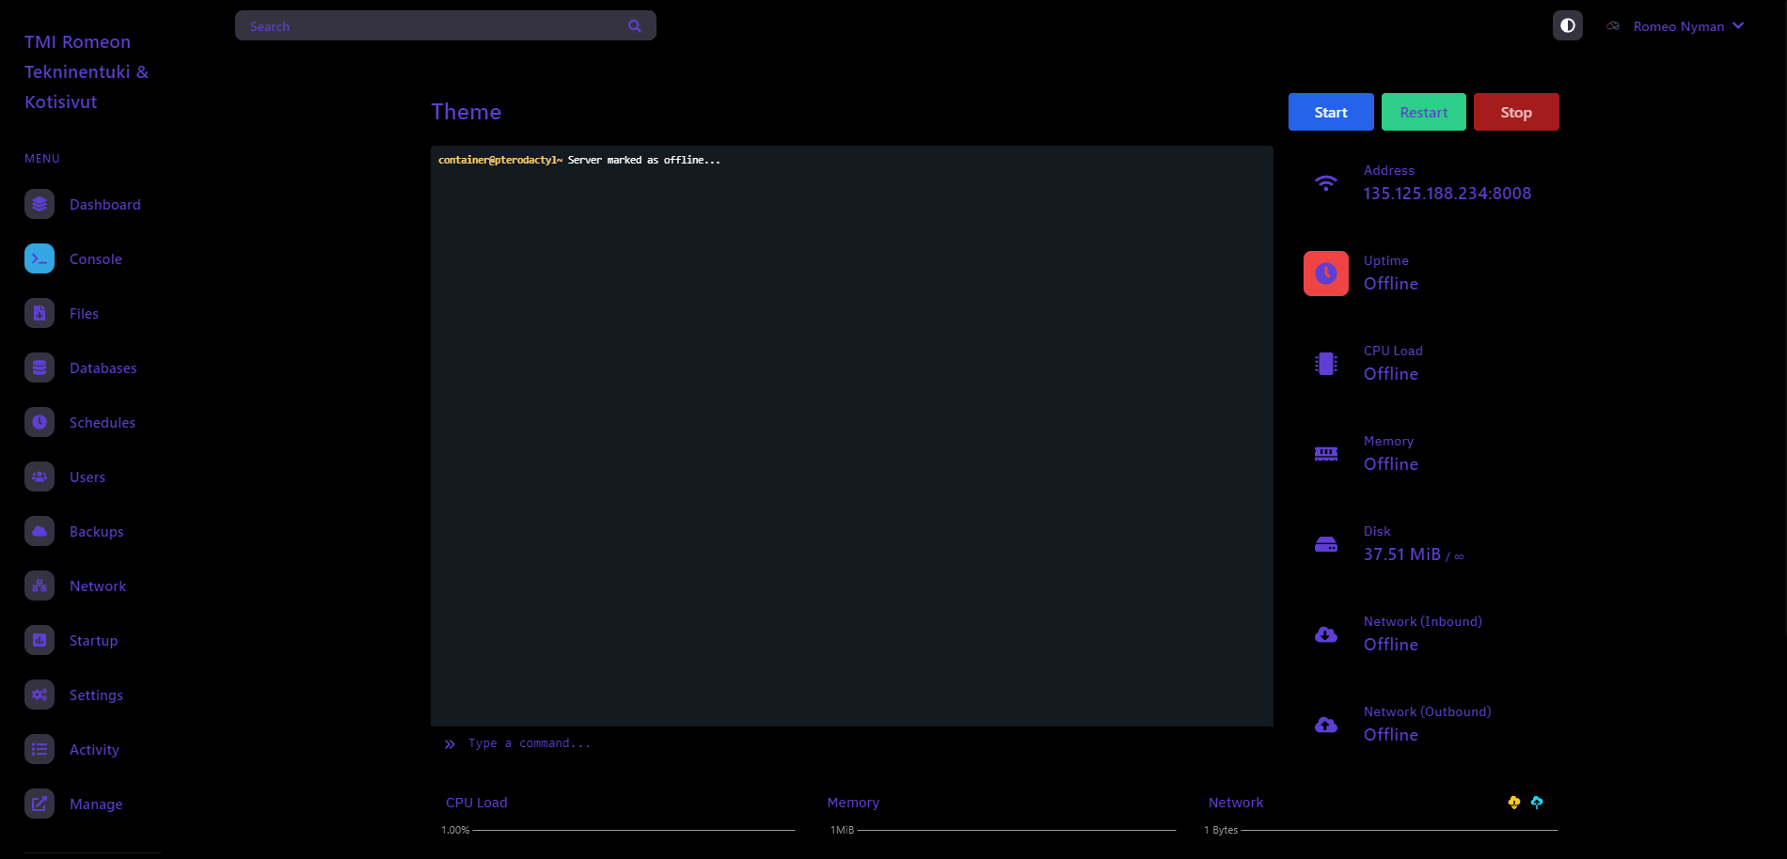Click the Databases cylinder icon
The width and height of the screenshot is (1787, 859).
click(x=40, y=367)
